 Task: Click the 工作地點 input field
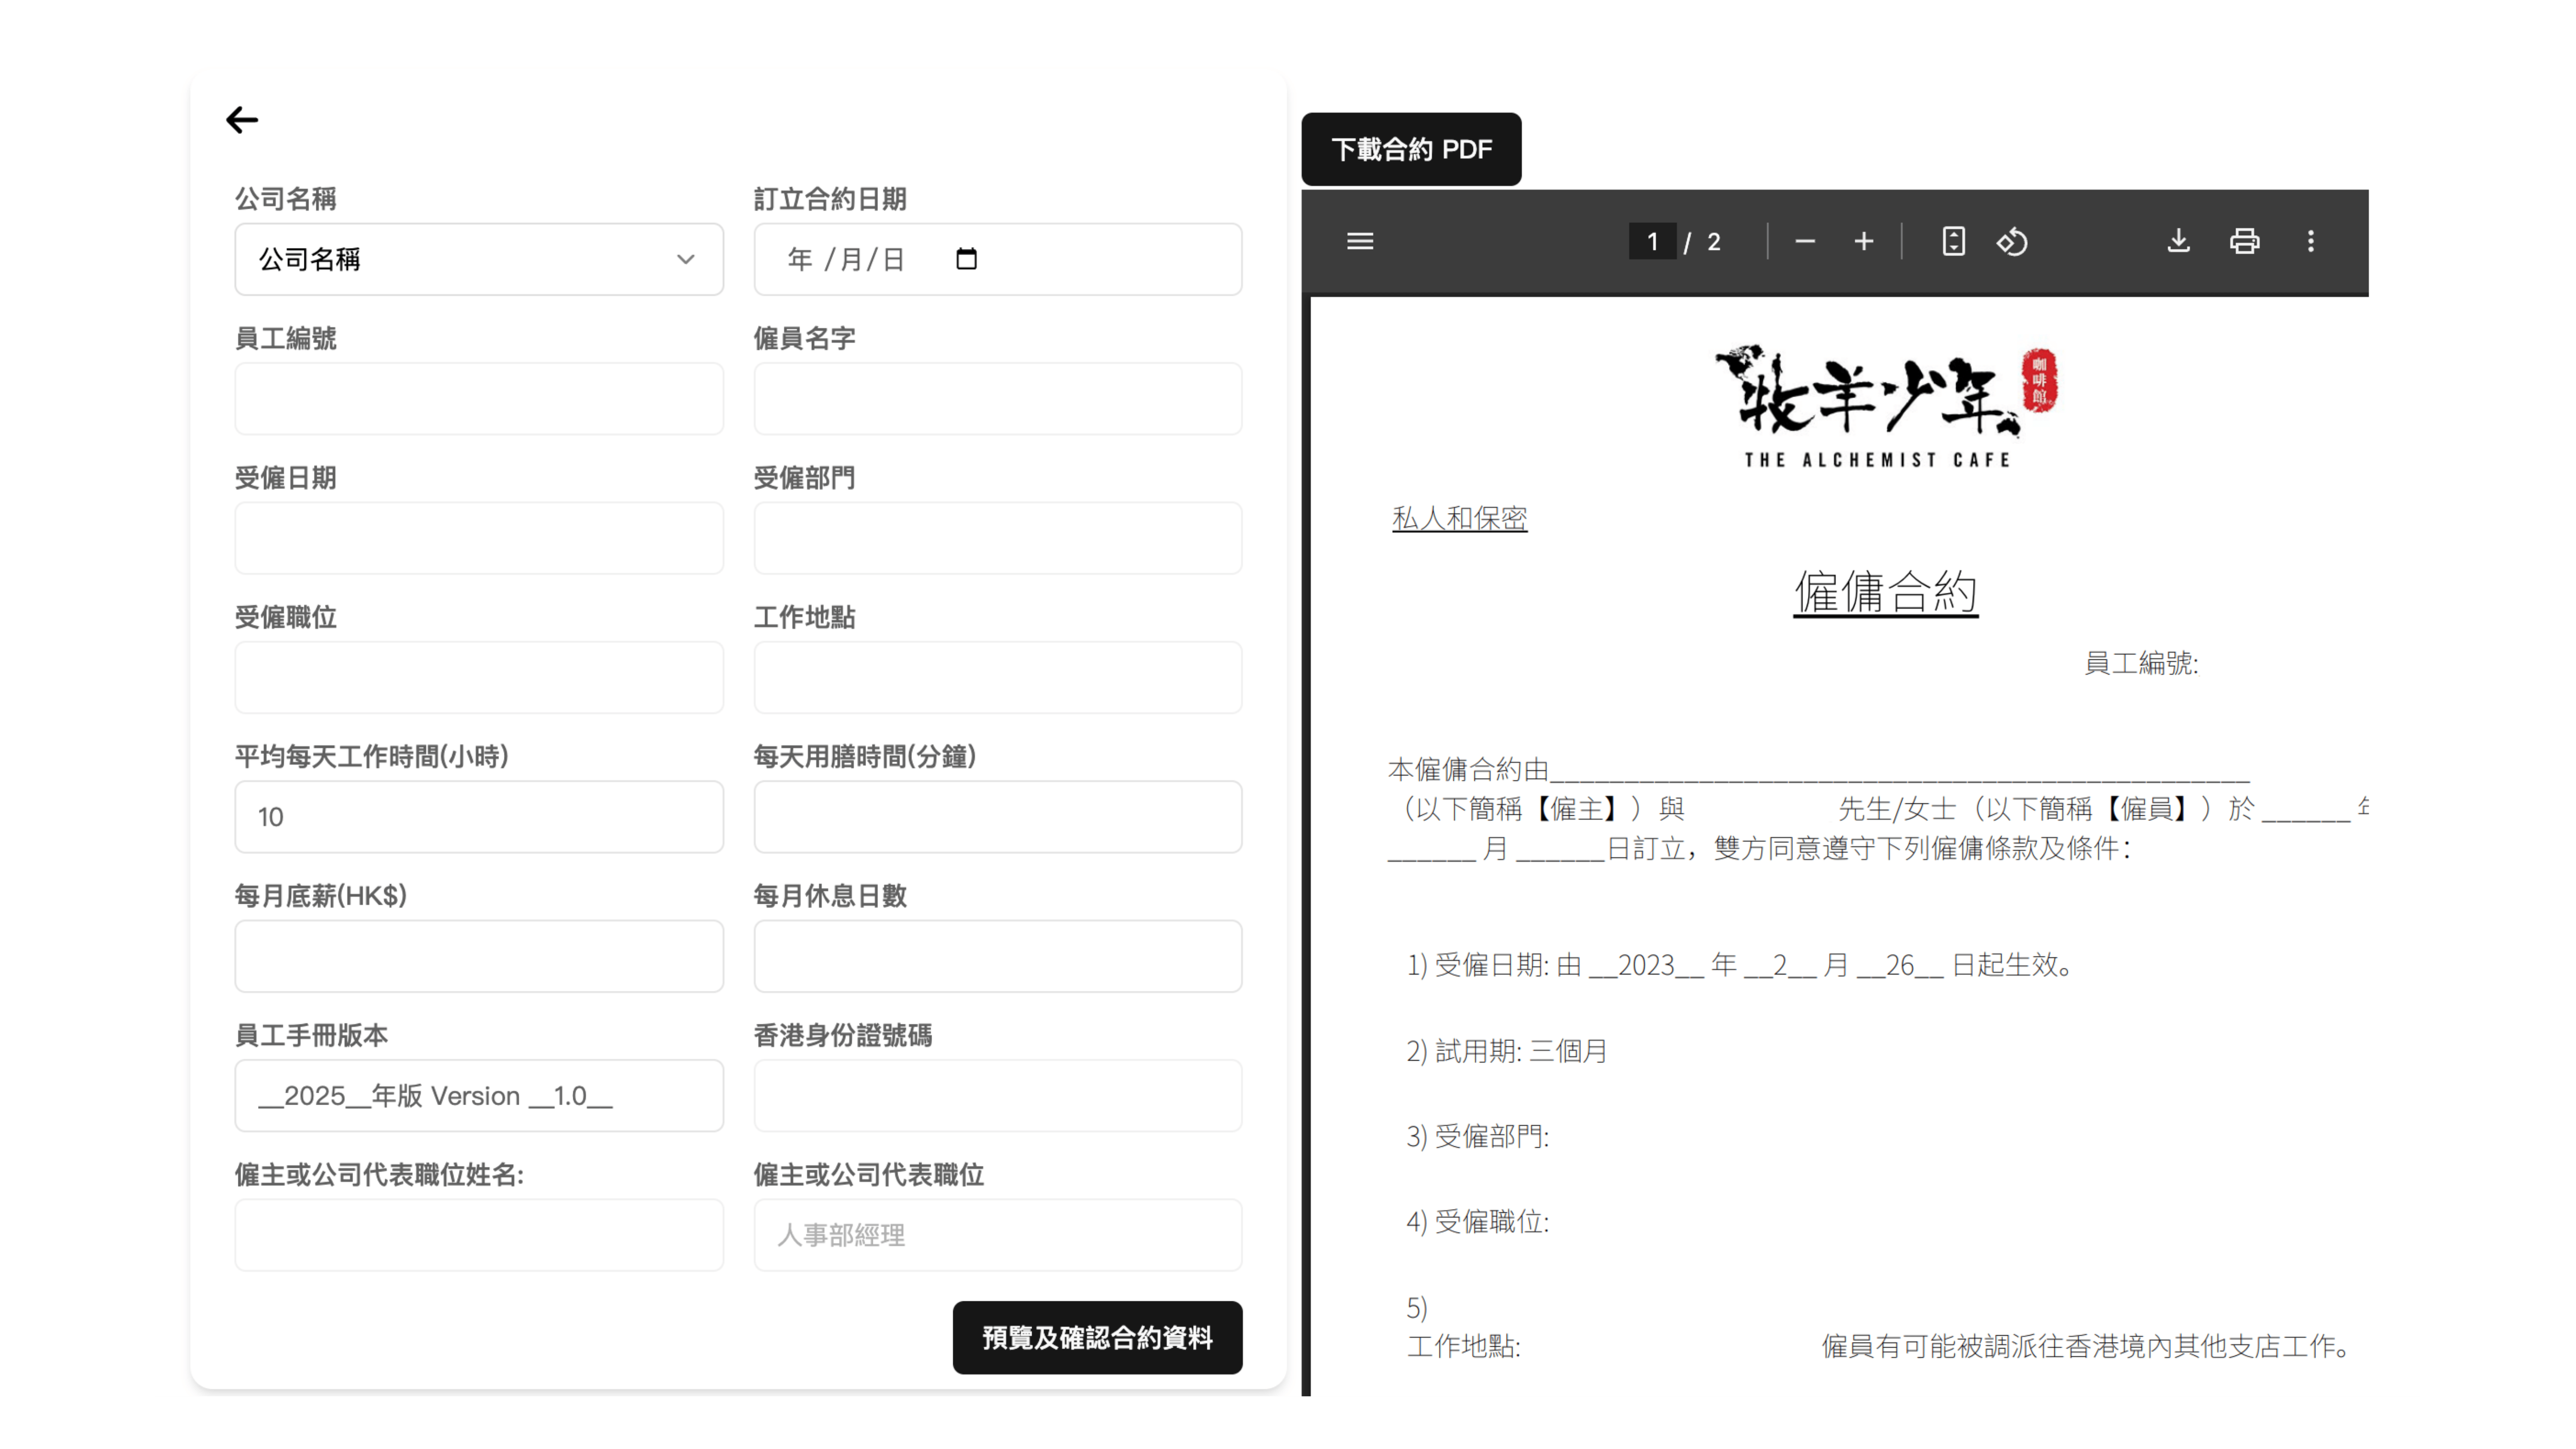coord(998,677)
